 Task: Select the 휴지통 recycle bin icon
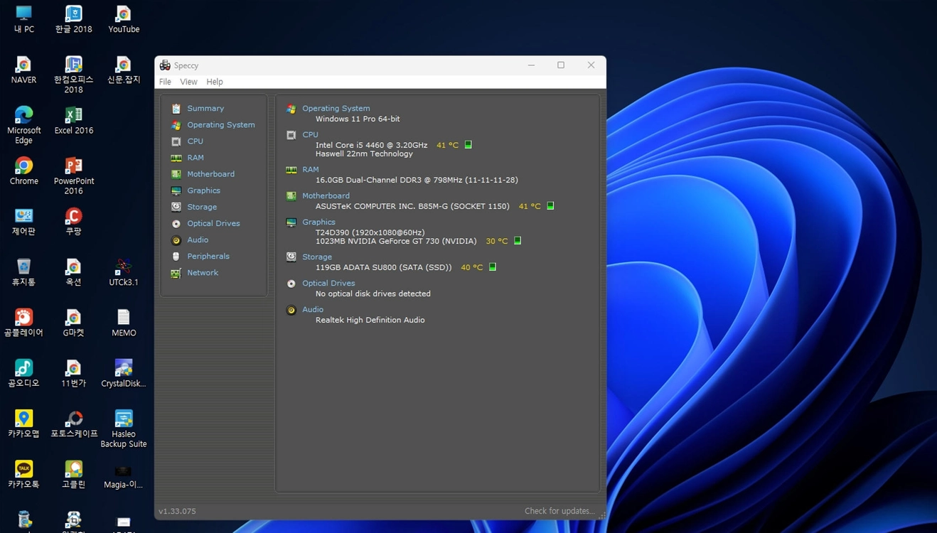point(23,272)
